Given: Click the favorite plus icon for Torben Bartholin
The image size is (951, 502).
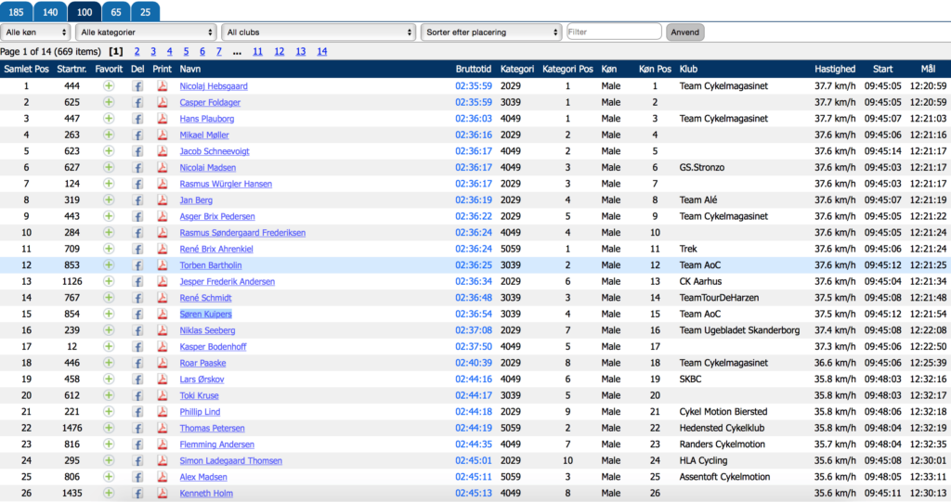Looking at the screenshot, I should (109, 265).
